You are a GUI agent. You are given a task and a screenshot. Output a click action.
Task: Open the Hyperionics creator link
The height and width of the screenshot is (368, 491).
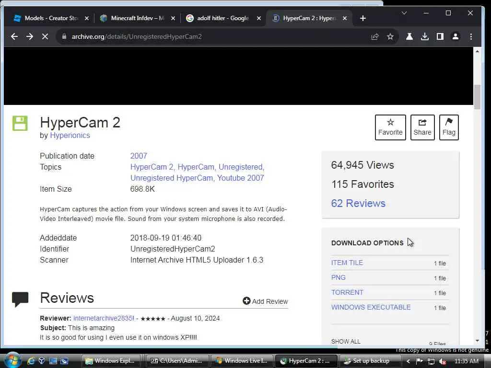(70, 136)
